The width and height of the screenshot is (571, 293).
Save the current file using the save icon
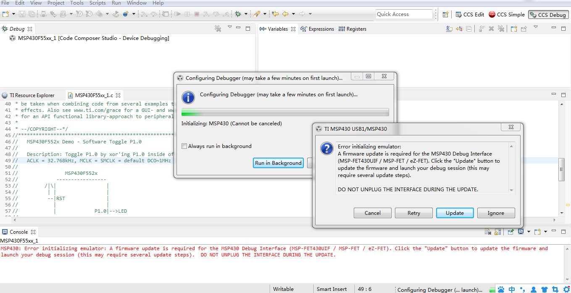22,14
